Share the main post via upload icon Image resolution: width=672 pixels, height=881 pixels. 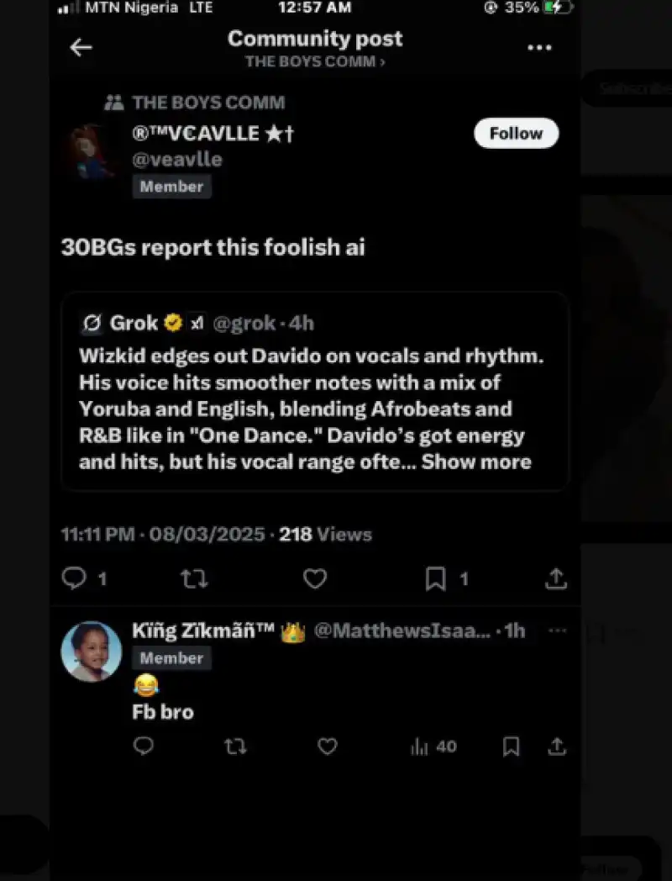tap(556, 578)
